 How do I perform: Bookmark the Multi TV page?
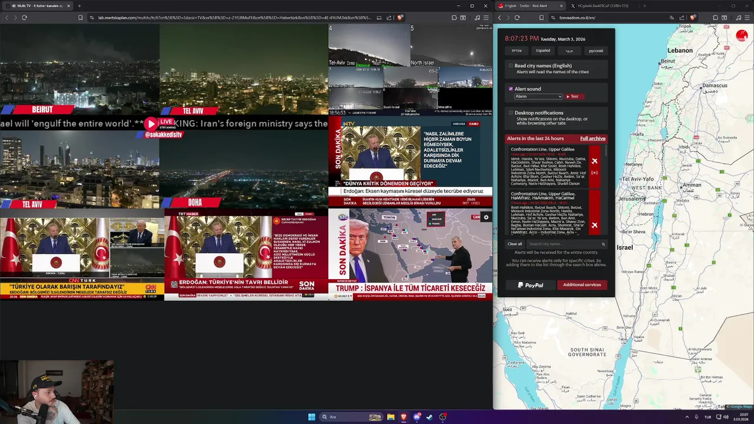click(x=80, y=18)
